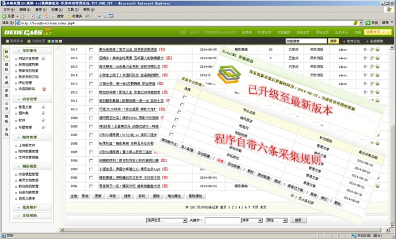This screenshot has width=396, height=239.
Task: Click the 主菜单 header link
Action: click(x=247, y=32)
